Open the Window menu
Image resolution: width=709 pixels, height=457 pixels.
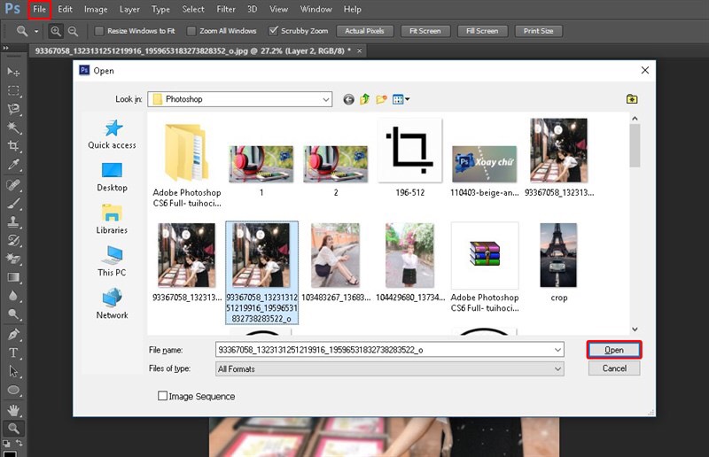click(316, 10)
